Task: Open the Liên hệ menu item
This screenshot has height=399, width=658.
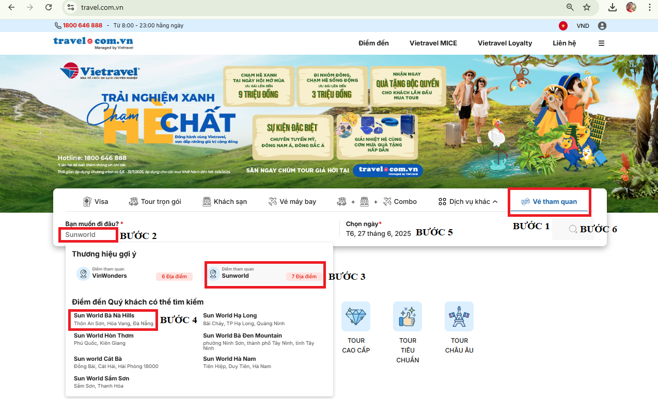Action: [564, 43]
